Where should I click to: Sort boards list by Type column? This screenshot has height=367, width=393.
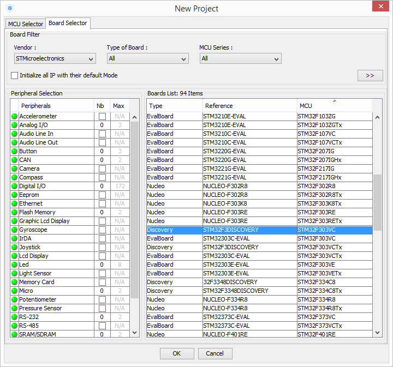(x=175, y=105)
